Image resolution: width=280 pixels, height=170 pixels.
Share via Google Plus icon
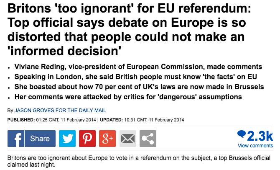coord(107,139)
